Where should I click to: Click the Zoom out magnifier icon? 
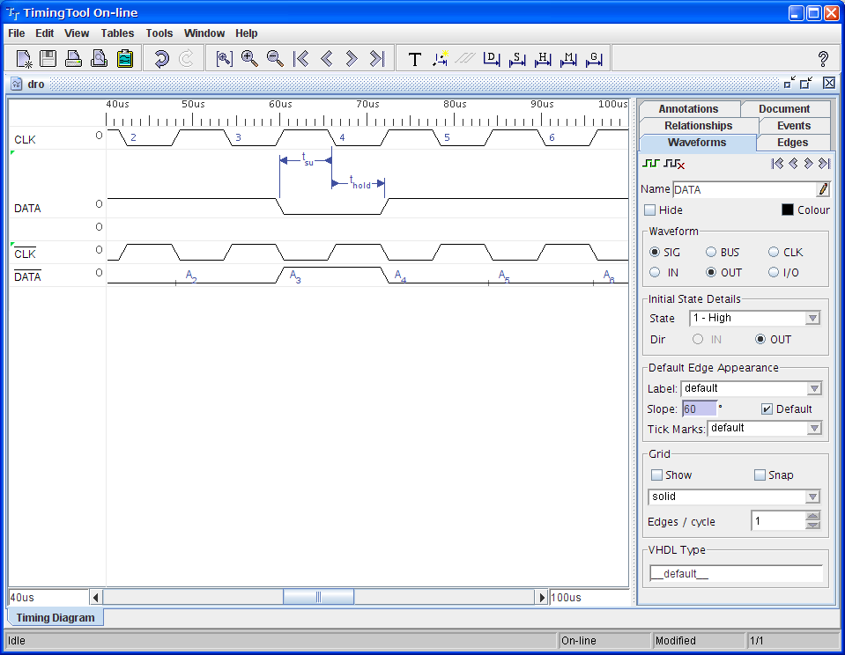pyautogui.click(x=275, y=59)
